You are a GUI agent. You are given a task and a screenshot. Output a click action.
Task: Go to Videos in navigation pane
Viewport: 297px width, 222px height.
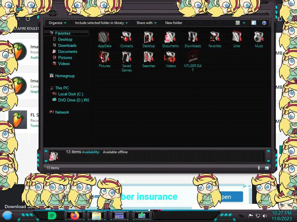(x=64, y=64)
